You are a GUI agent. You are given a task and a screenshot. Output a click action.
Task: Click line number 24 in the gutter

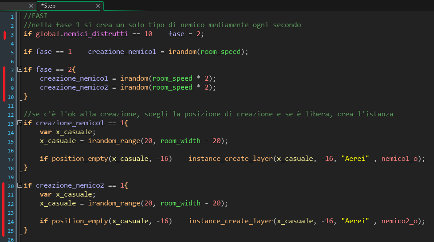pos(11,222)
